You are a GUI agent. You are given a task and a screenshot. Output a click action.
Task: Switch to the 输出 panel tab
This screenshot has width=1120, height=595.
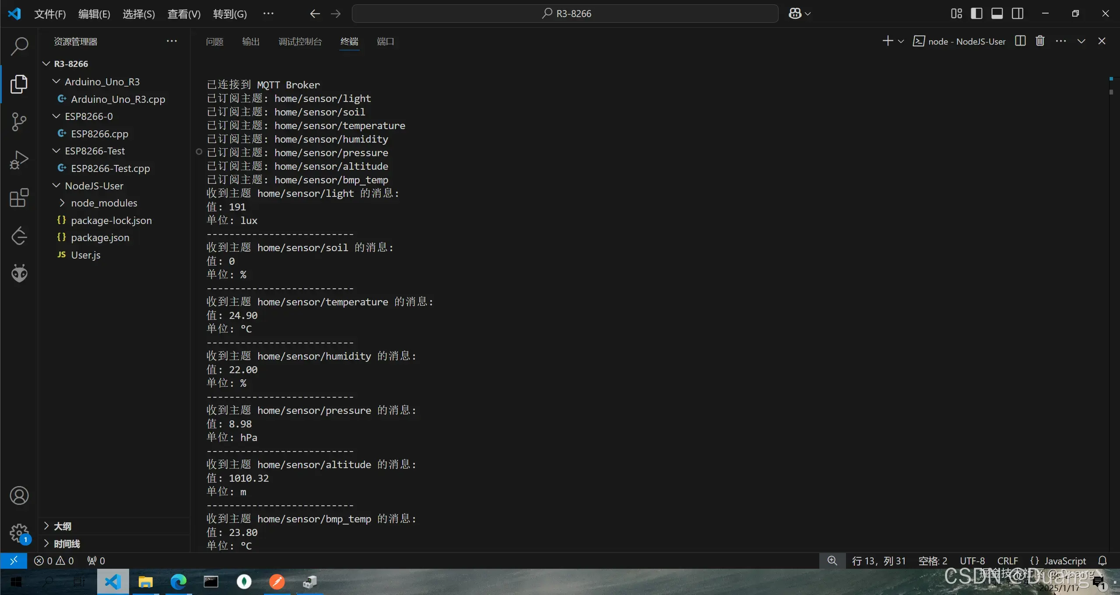click(x=251, y=42)
